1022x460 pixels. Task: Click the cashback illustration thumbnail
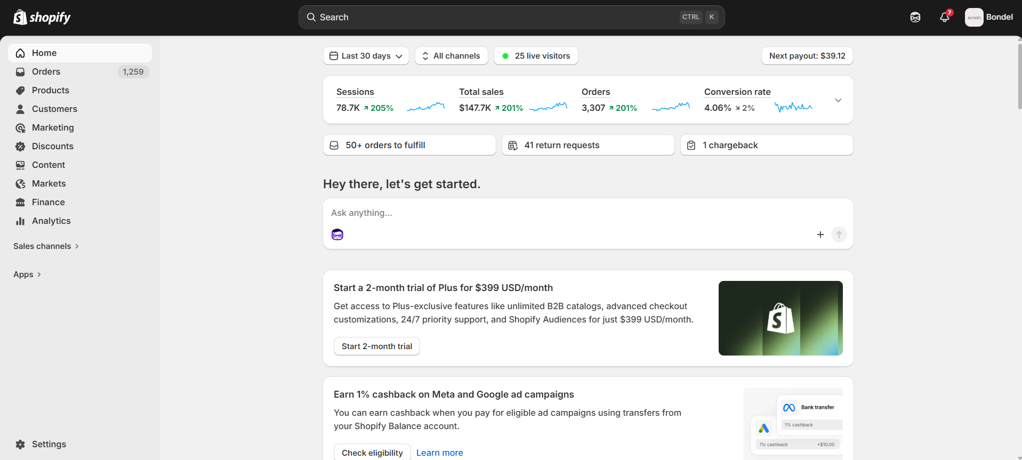(793, 424)
